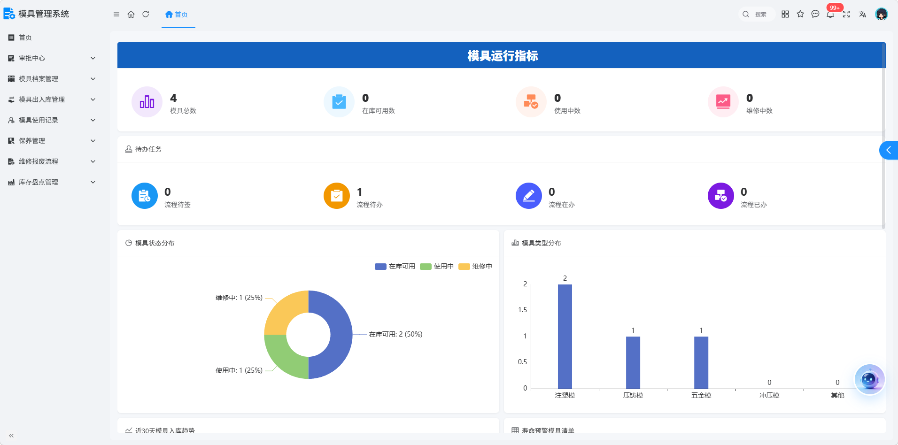Screen dimensions: 898x445
Task: Open the blue side drawer arrow button
Action: coord(889,150)
